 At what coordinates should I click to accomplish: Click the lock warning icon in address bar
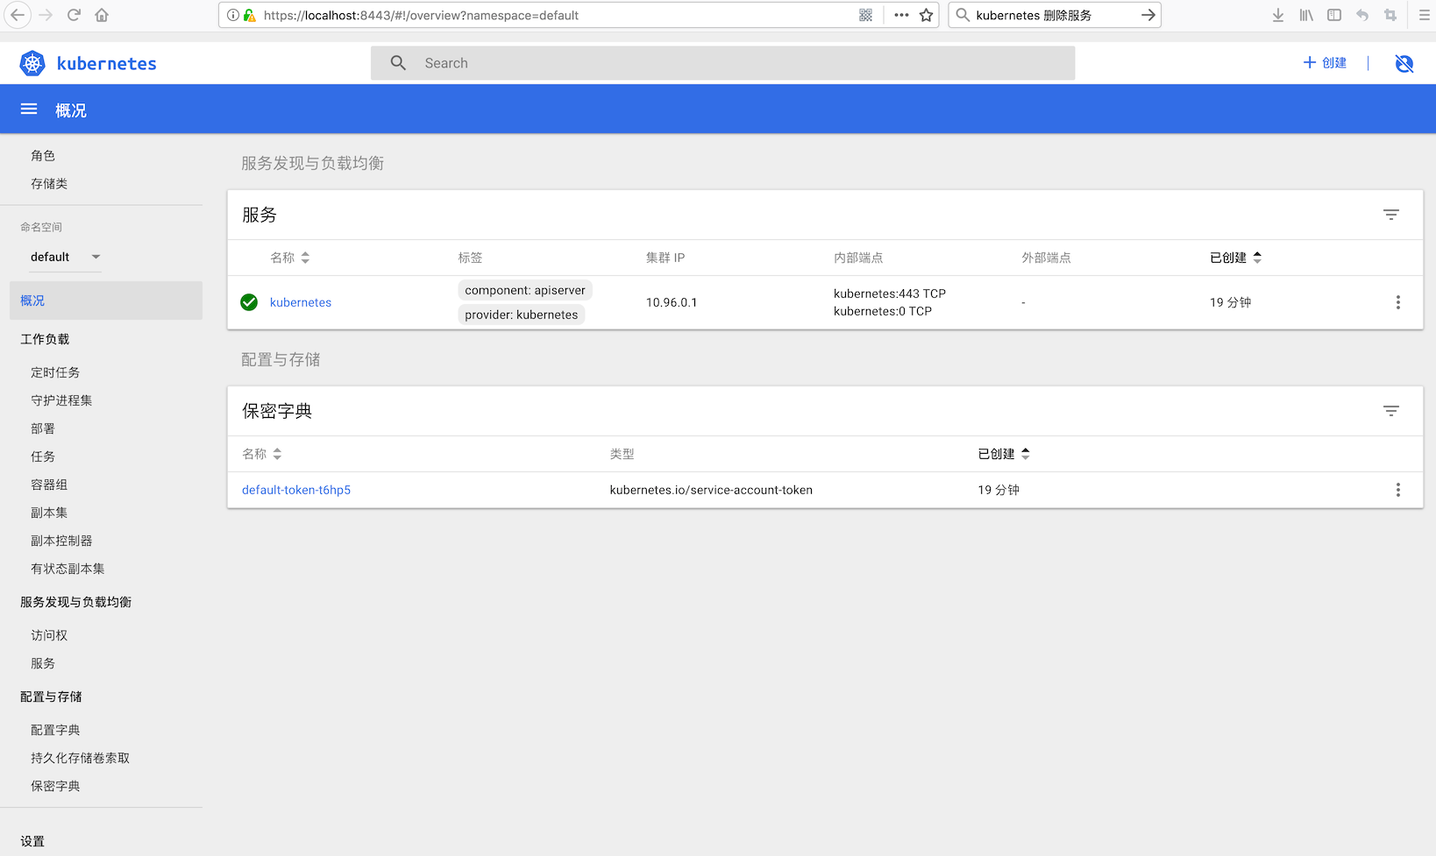click(x=249, y=15)
